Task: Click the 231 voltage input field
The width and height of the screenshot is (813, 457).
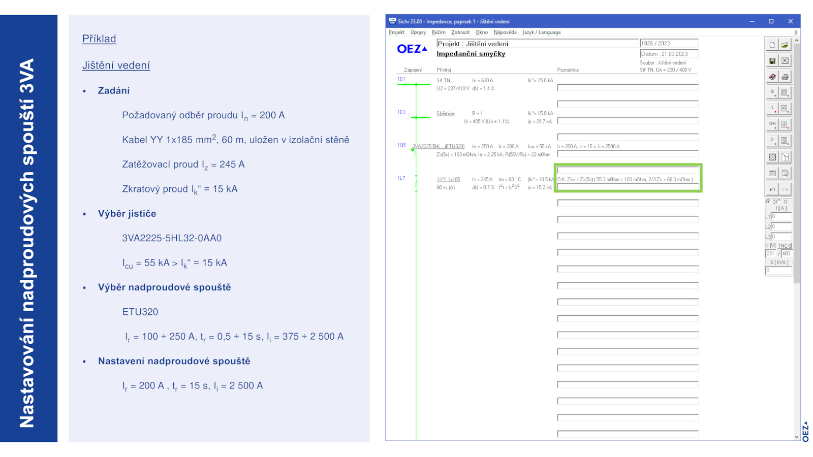Action: tap(771, 253)
